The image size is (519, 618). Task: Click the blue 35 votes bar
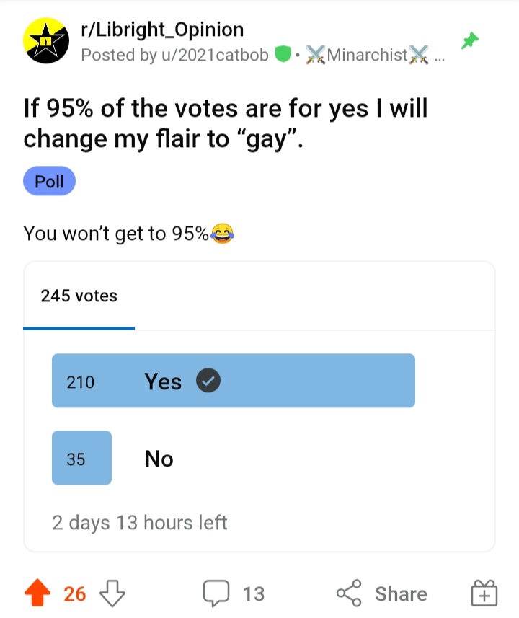click(x=81, y=458)
